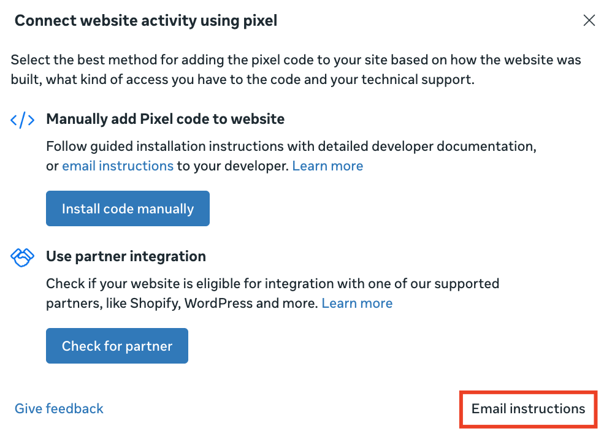
Task: Click the guided installation instructions description text
Action: (291, 147)
